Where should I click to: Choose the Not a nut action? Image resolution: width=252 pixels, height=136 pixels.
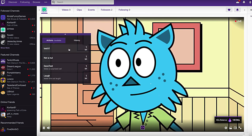pos(65,58)
